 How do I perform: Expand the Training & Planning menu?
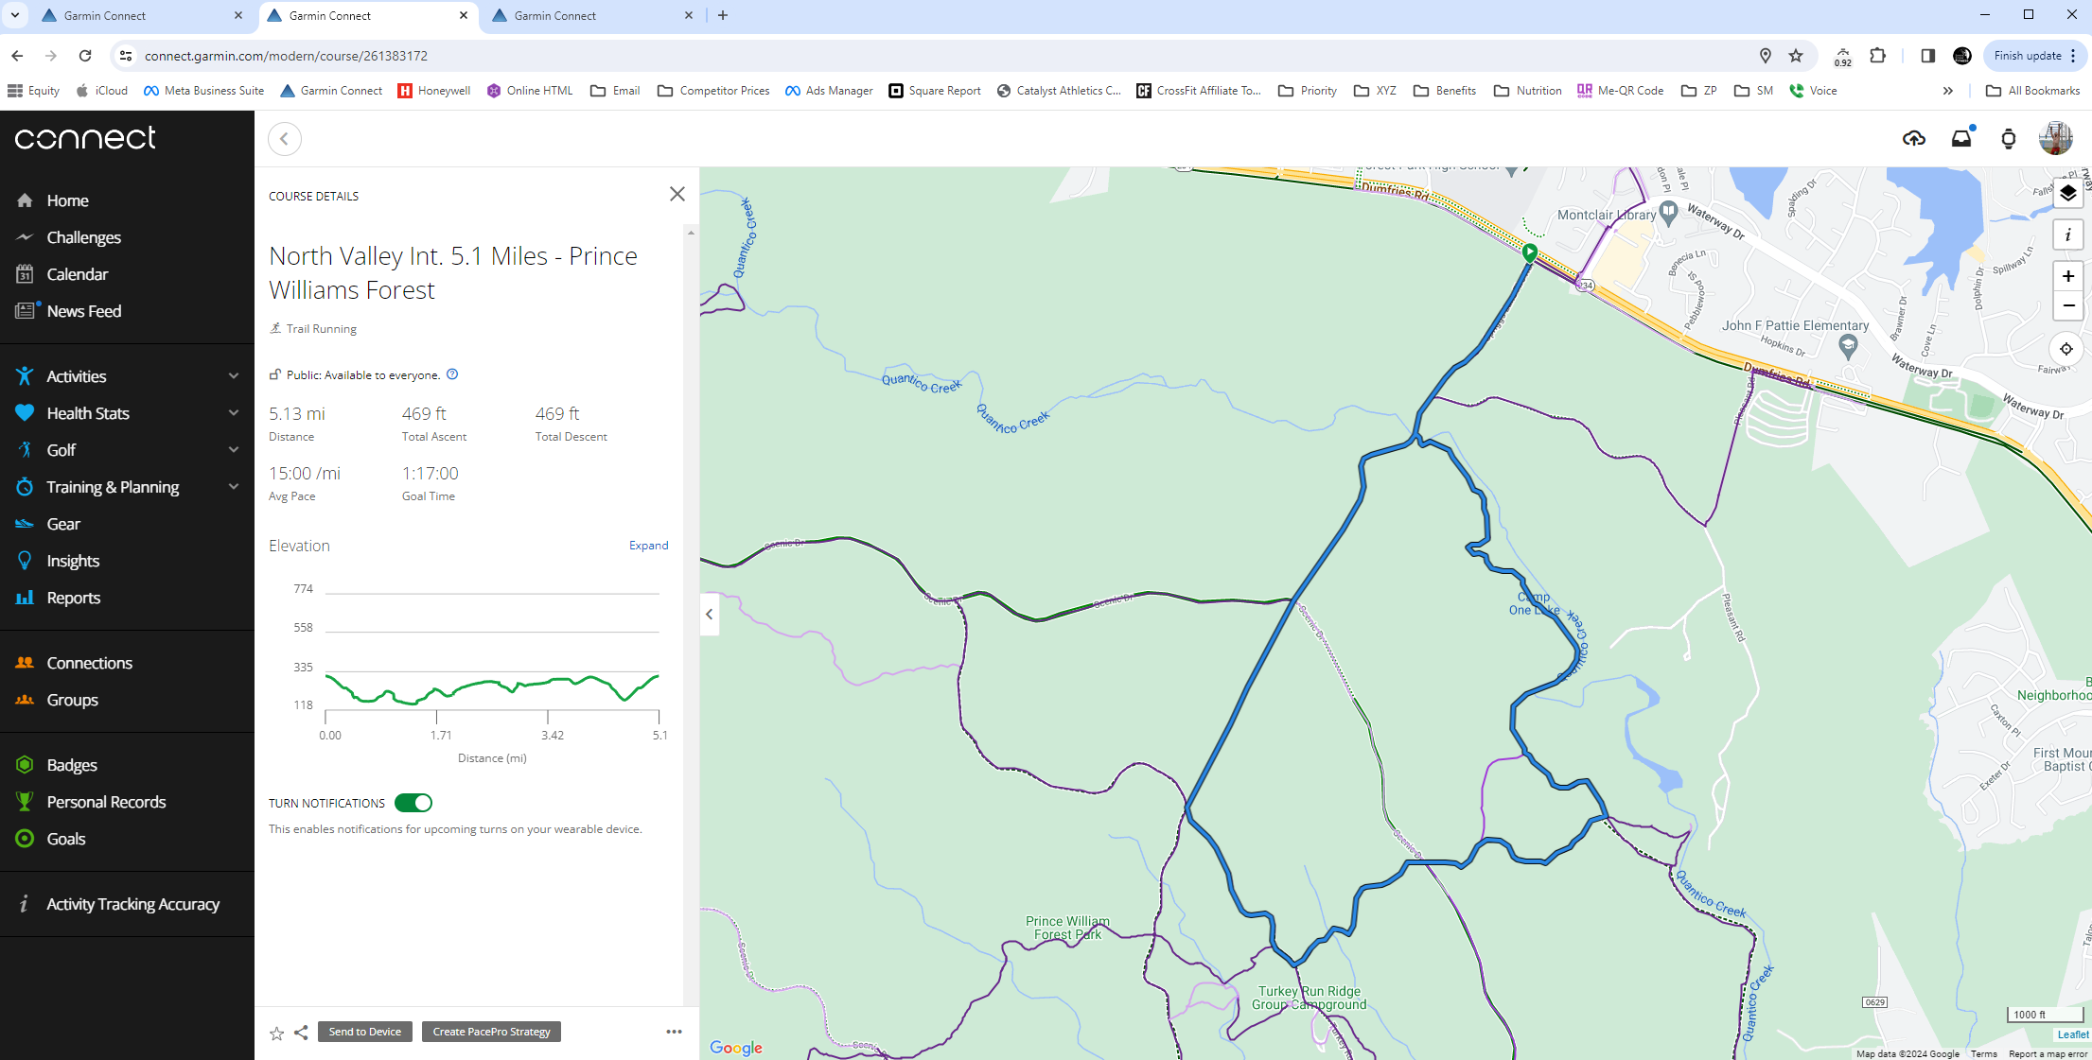[x=234, y=487]
